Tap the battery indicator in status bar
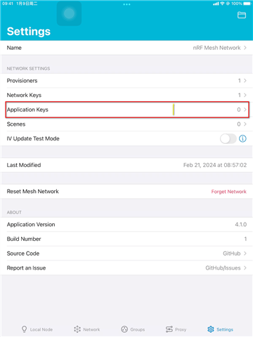The height and width of the screenshot is (337, 253). click(x=247, y=4)
